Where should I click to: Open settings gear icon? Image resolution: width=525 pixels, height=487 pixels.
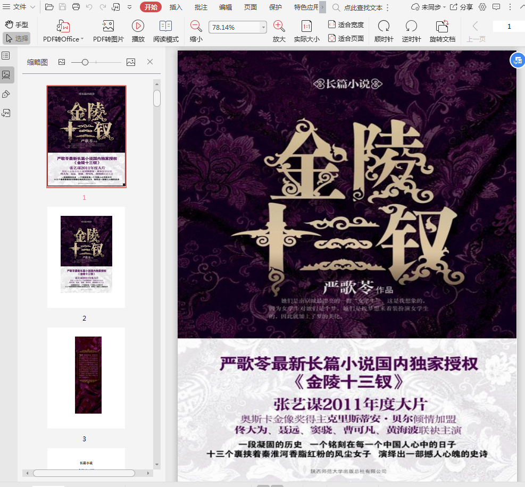click(482, 7)
